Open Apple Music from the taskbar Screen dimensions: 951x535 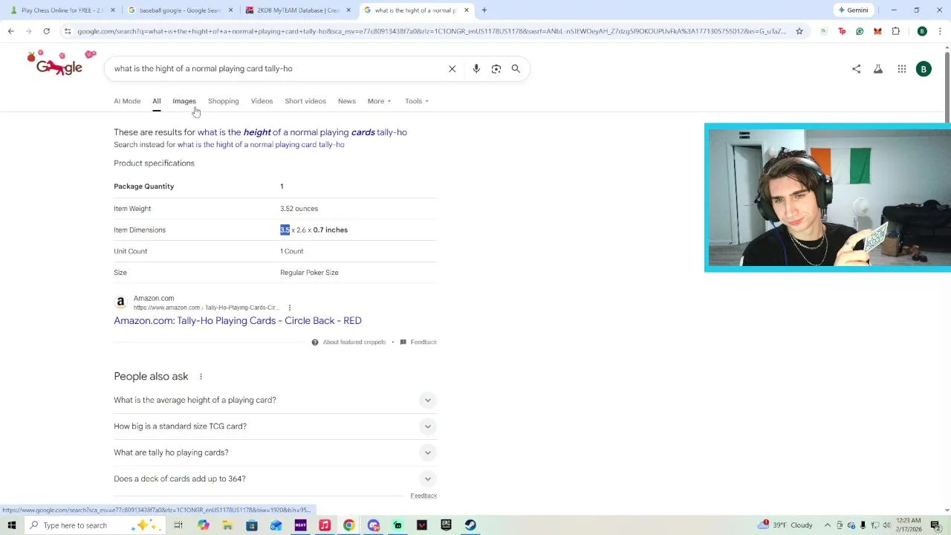point(325,525)
